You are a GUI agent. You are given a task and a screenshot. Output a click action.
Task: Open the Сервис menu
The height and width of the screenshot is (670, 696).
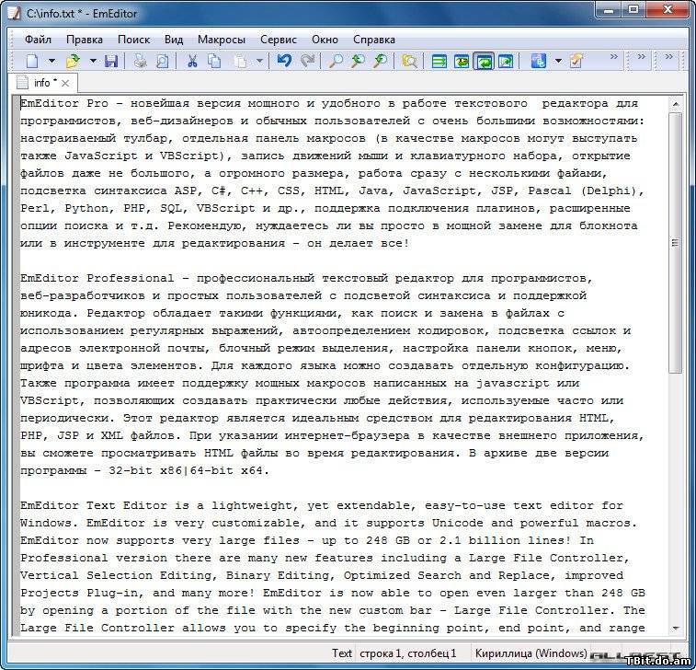[x=279, y=40]
